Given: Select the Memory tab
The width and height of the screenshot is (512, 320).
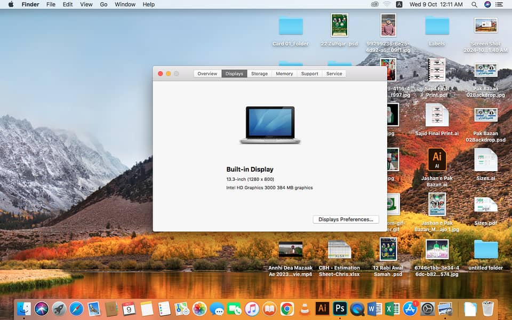Looking at the screenshot, I should (284, 74).
